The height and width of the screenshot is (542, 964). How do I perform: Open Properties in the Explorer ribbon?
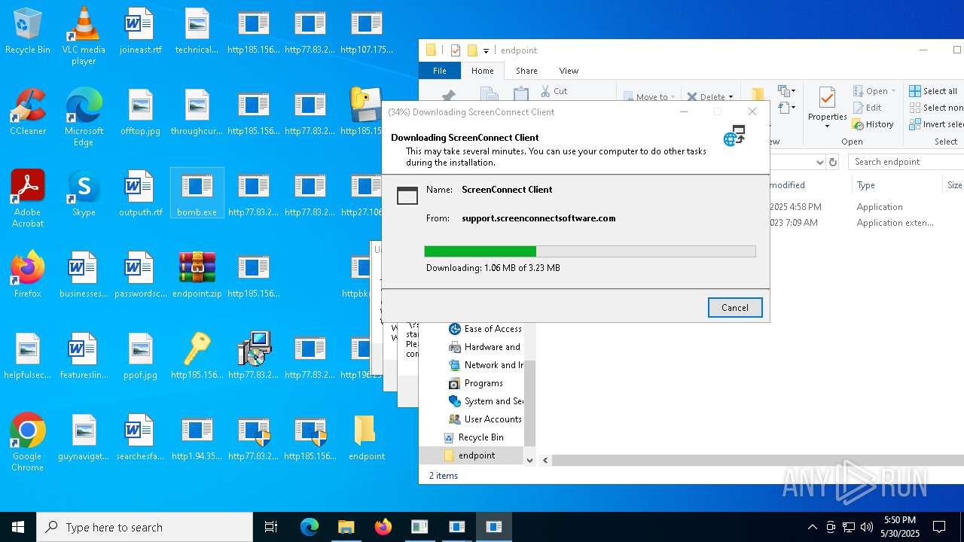click(x=827, y=103)
